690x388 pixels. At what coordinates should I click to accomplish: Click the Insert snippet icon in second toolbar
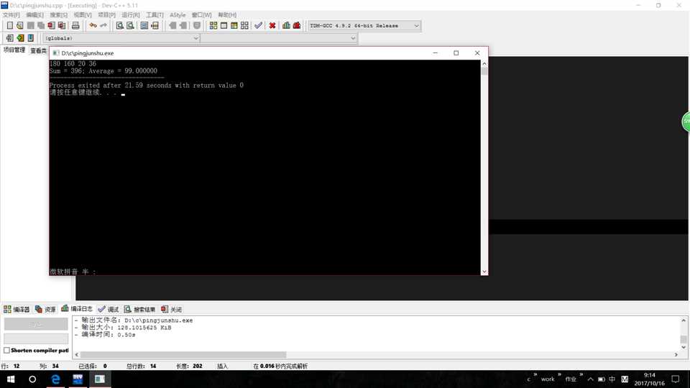(x=9, y=38)
